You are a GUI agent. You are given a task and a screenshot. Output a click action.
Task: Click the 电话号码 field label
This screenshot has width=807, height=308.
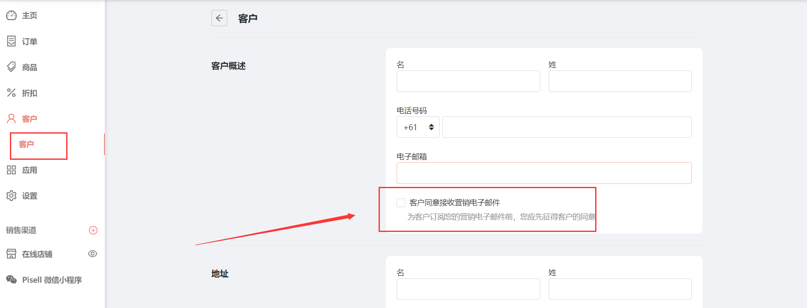(412, 110)
